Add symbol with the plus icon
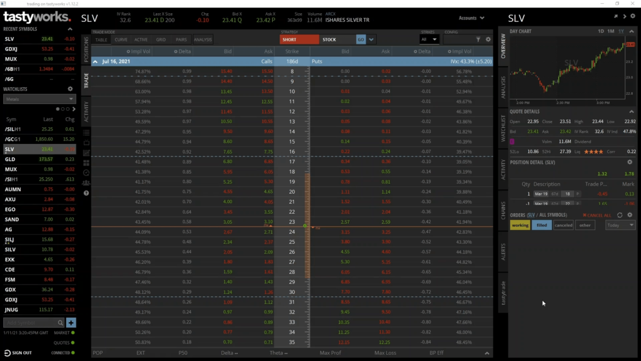Viewport: 641px width, 361px height. pyautogui.click(x=71, y=323)
